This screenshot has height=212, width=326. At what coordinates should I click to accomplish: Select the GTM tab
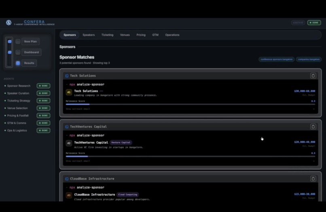pos(155,35)
